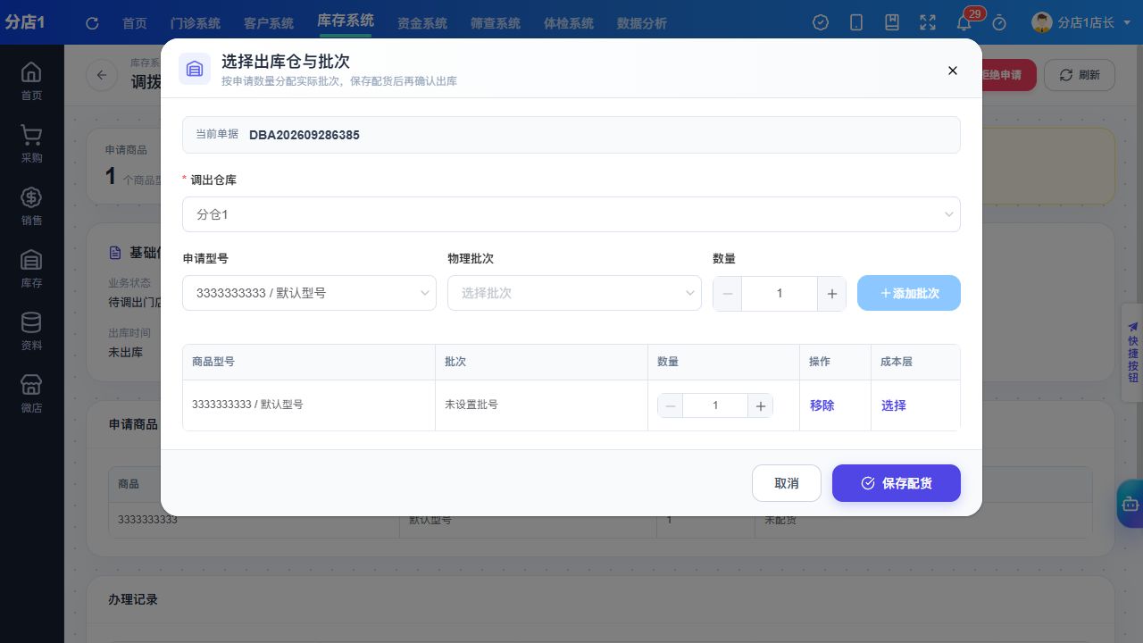Open 体检系统 in top navigation

569,23
